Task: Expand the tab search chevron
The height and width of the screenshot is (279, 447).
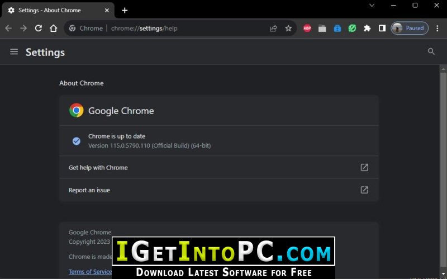Action: [x=372, y=6]
